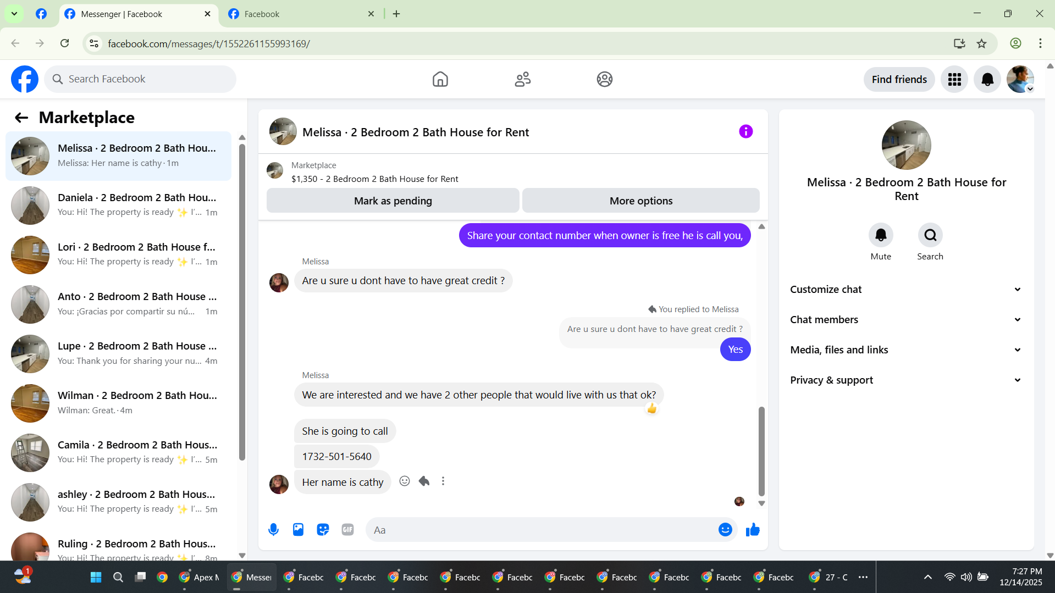Reply to 'Her name is cathy' message
The width and height of the screenshot is (1055, 593).
tap(424, 481)
